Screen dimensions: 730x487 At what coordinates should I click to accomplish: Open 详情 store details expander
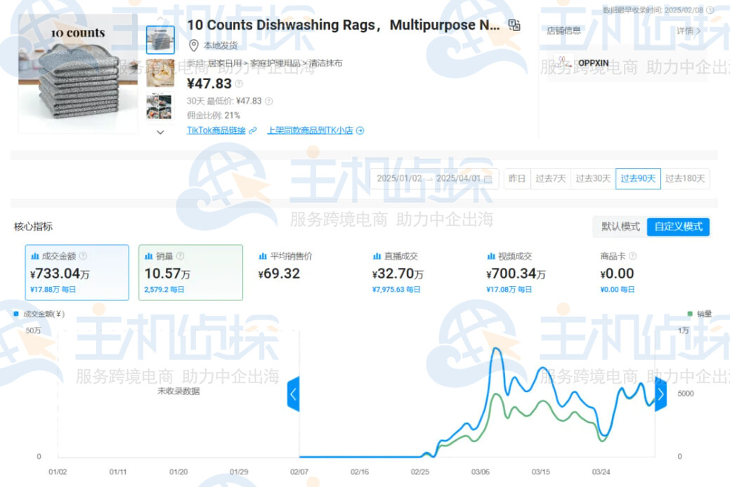[x=688, y=31]
